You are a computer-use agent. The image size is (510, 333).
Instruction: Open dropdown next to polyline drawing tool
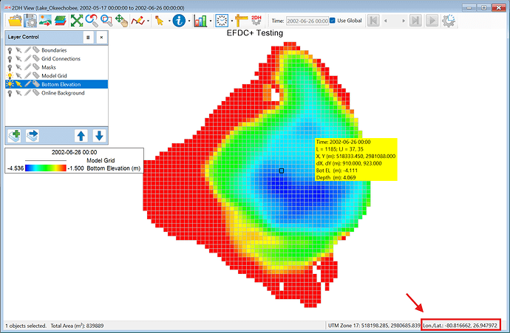[149, 21]
